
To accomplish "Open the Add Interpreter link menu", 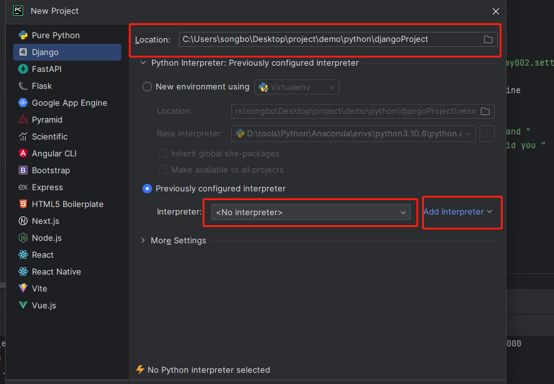I will pos(458,211).
